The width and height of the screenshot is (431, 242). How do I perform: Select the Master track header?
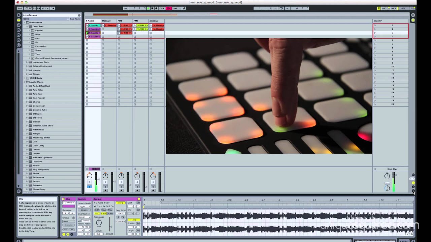(x=391, y=21)
